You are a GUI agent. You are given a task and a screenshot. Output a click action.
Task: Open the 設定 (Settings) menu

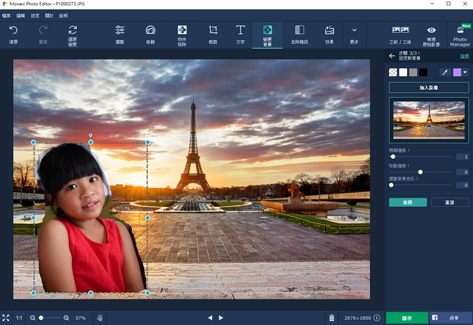[x=35, y=16]
